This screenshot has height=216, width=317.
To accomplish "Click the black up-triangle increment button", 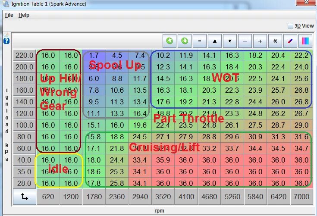I will 215,41.
